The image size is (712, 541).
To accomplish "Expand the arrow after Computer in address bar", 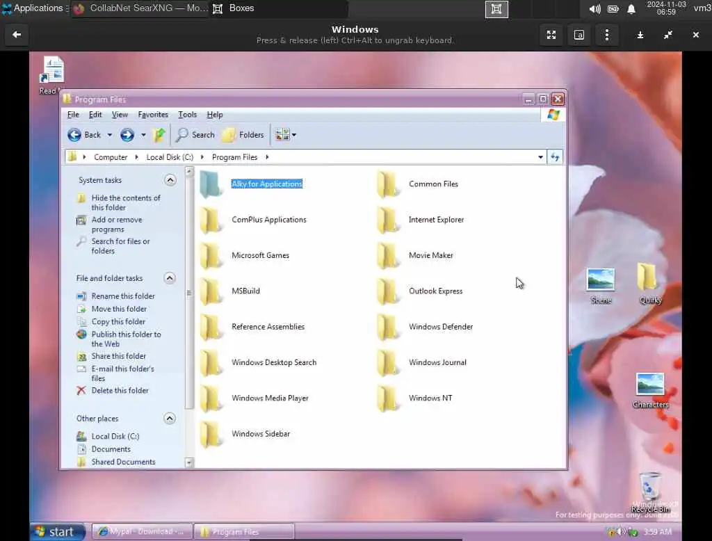I will 136,157.
